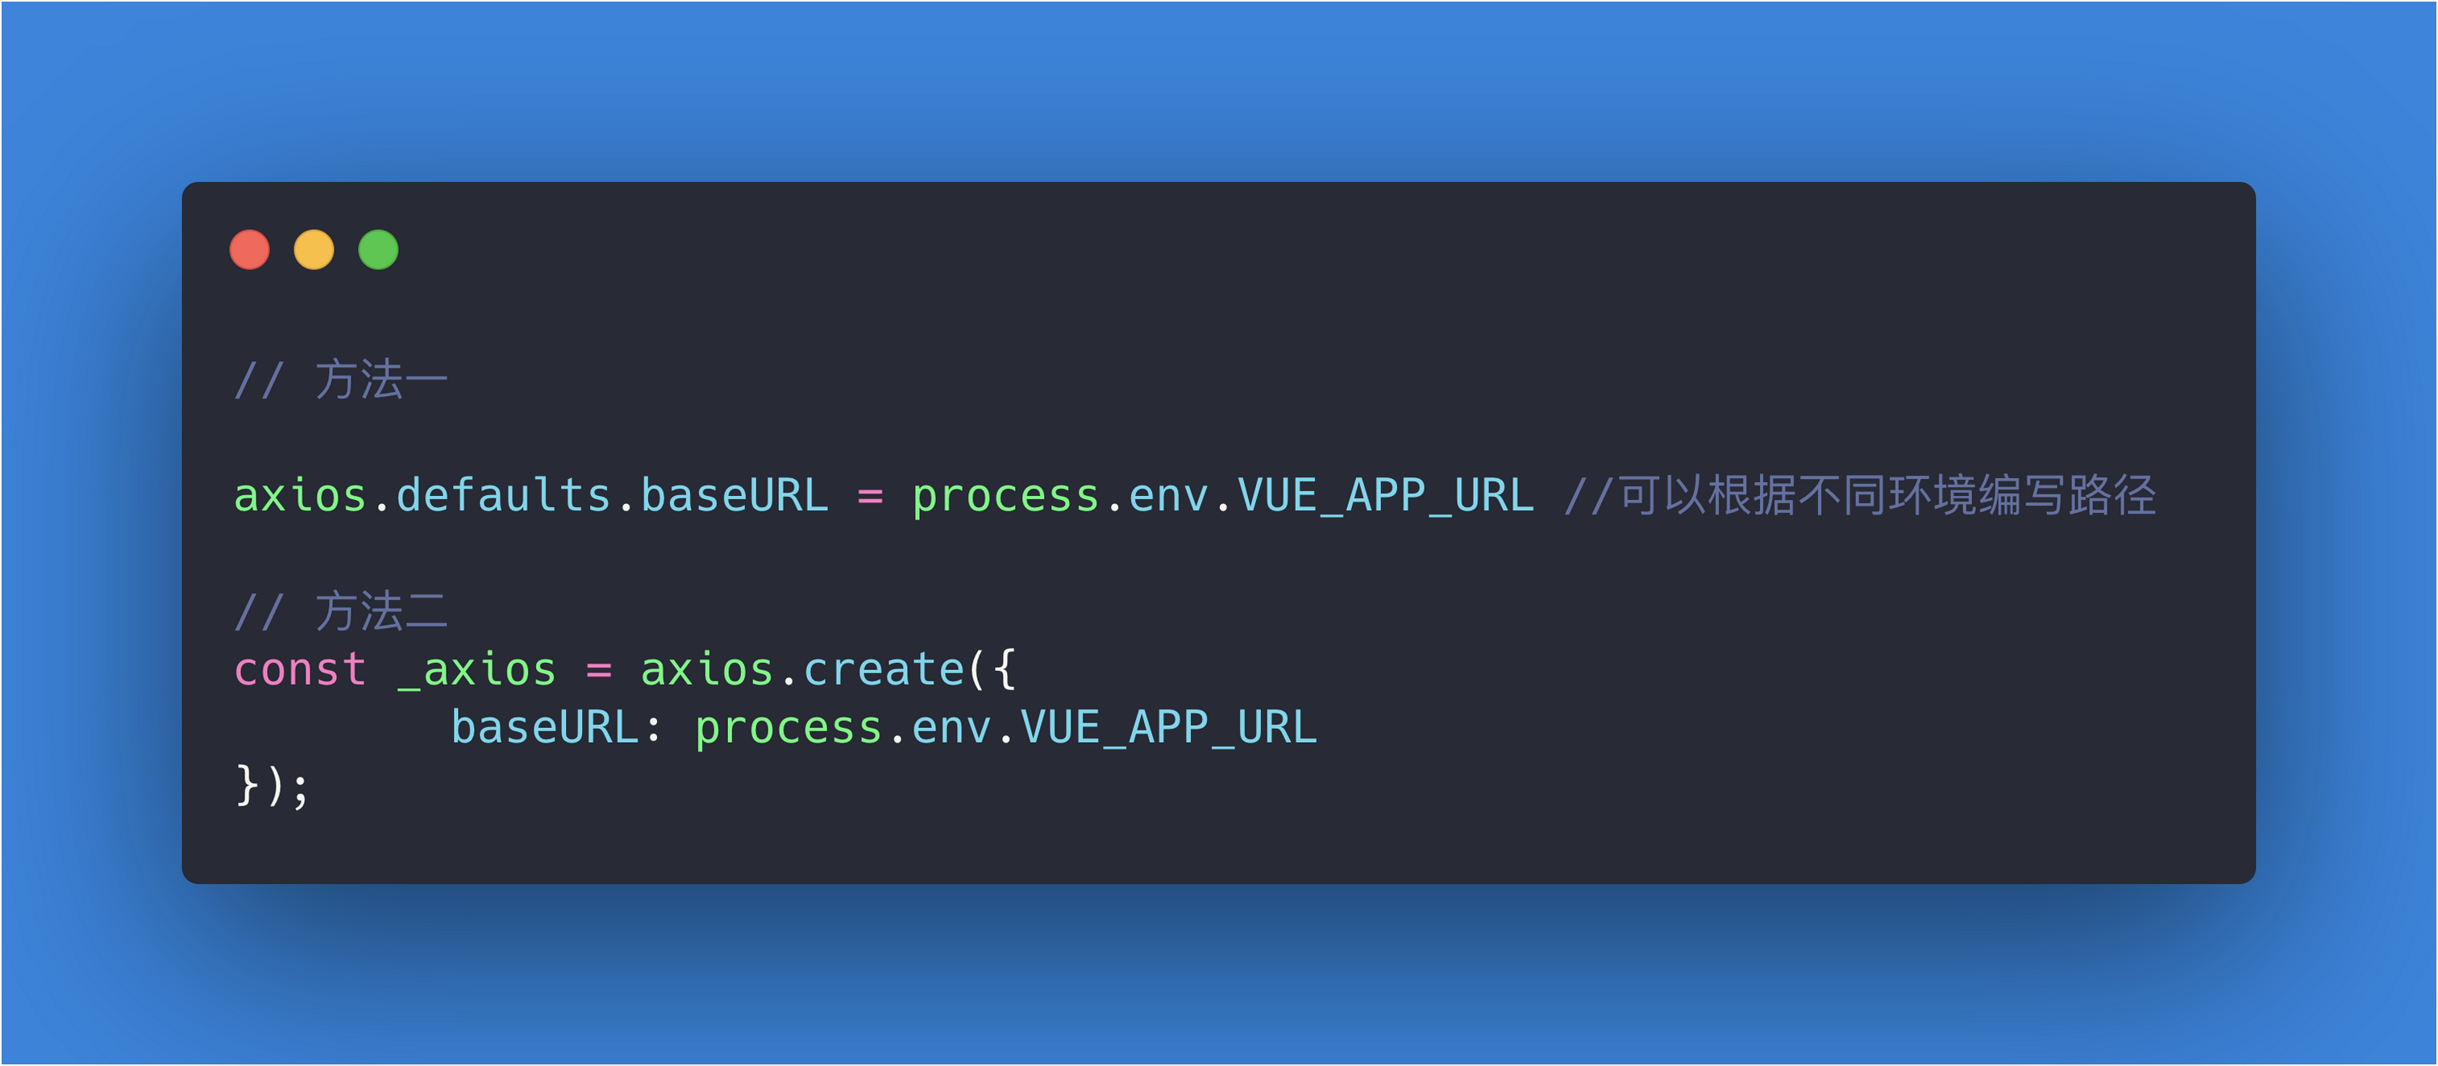Click 'baseURL' before the pink equals sign
The image size is (2438, 1066).
(x=734, y=495)
